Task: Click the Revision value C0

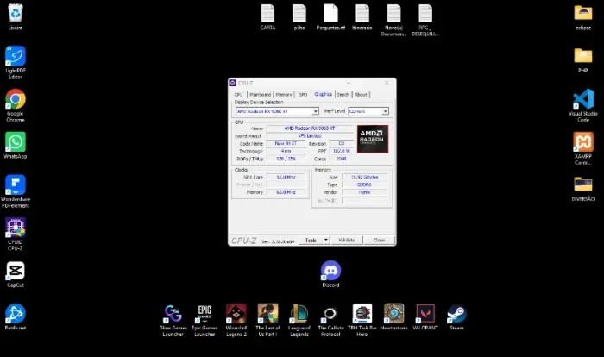Action: coord(342,144)
